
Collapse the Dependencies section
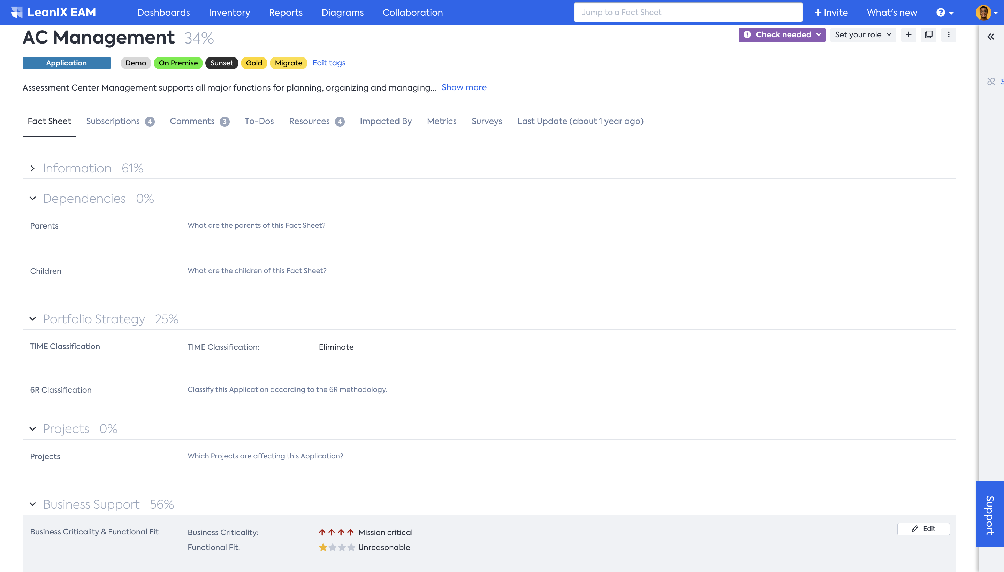click(x=33, y=199)
